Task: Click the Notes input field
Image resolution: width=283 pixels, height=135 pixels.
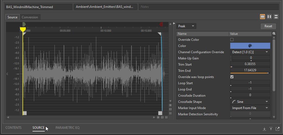Action: click(x=209, y=7)
